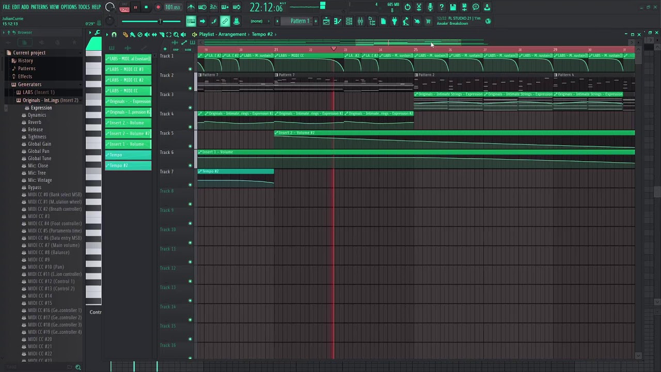Mute Track 5 using its green dot
Screen dimensions: 661x372
pyautogui.click(x=190, y=146)
